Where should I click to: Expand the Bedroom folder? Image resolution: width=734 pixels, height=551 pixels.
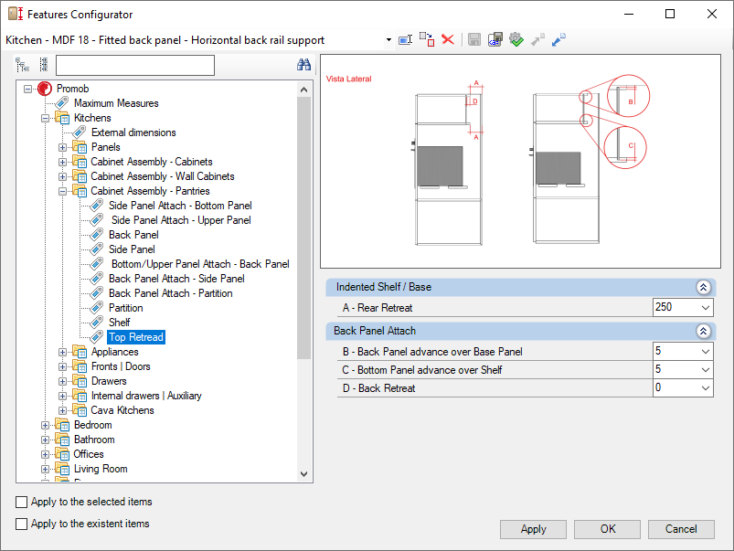click(x=46, y=425)
